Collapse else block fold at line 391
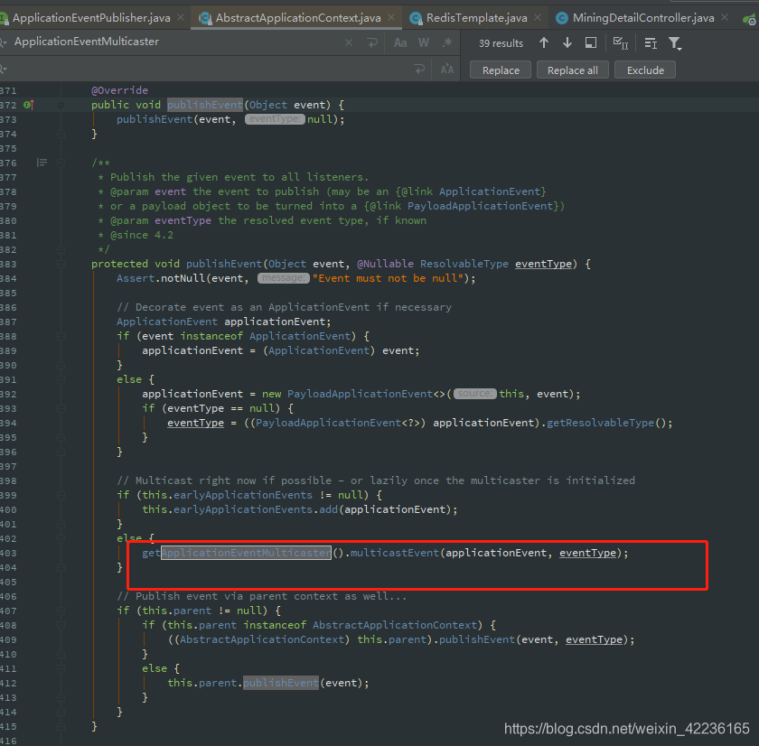This screenshot has height=746, width=759. pos(61,379)
